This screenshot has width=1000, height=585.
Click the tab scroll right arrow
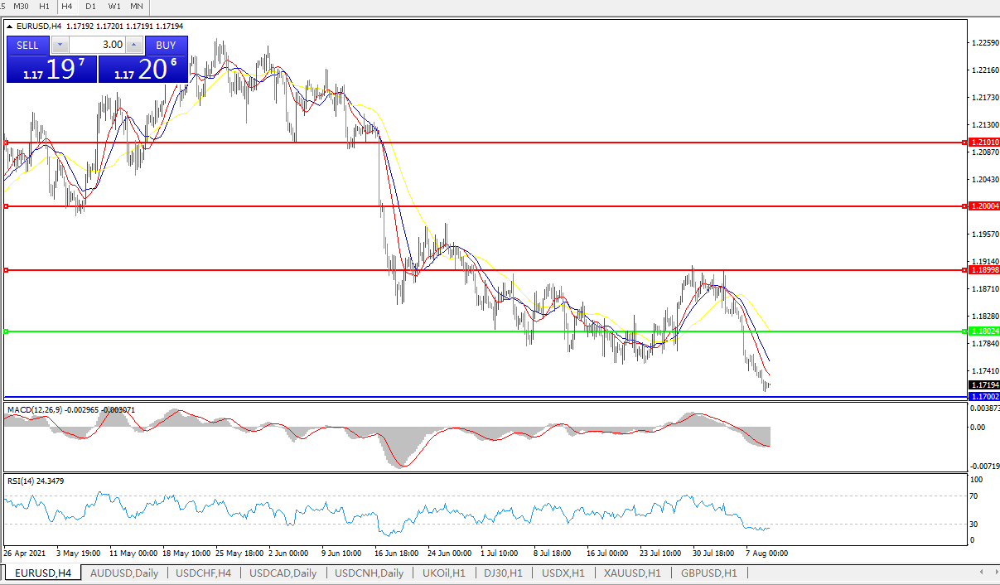pyautogui.click(x=993, y=572)
